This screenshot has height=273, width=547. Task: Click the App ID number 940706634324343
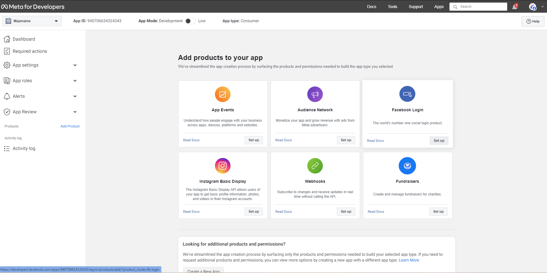[x=104, y=21]
